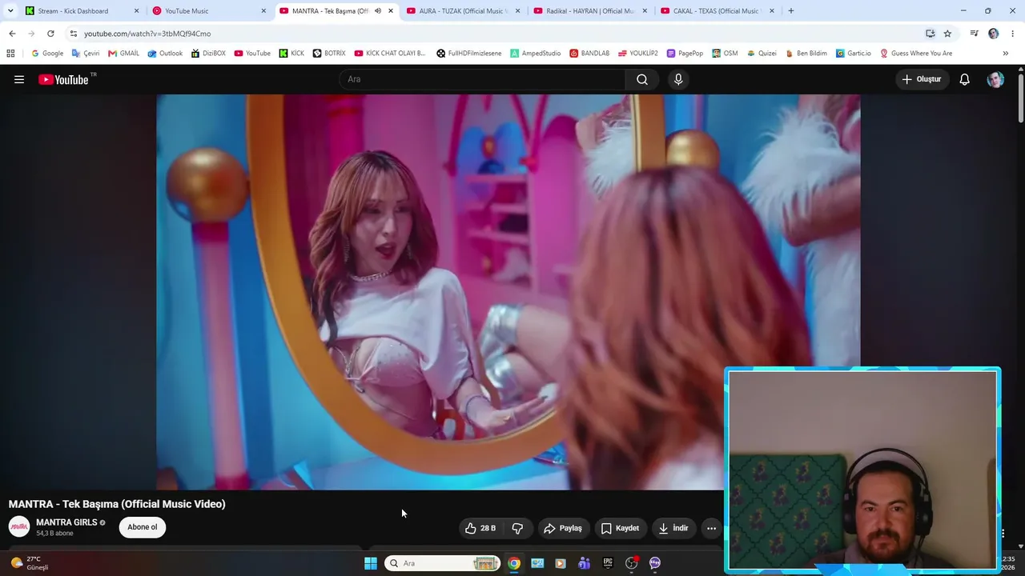Screen dimensions: 1025x576
Task: Open Microsoft Teams icon in the taskbar
Action: pyautogui.click(x=584, y=563)
